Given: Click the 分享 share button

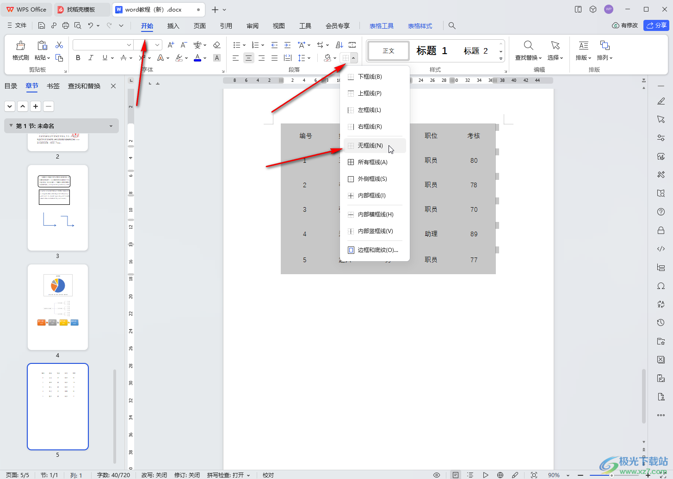Looking at the screenshot, I should tap(656, 25).
